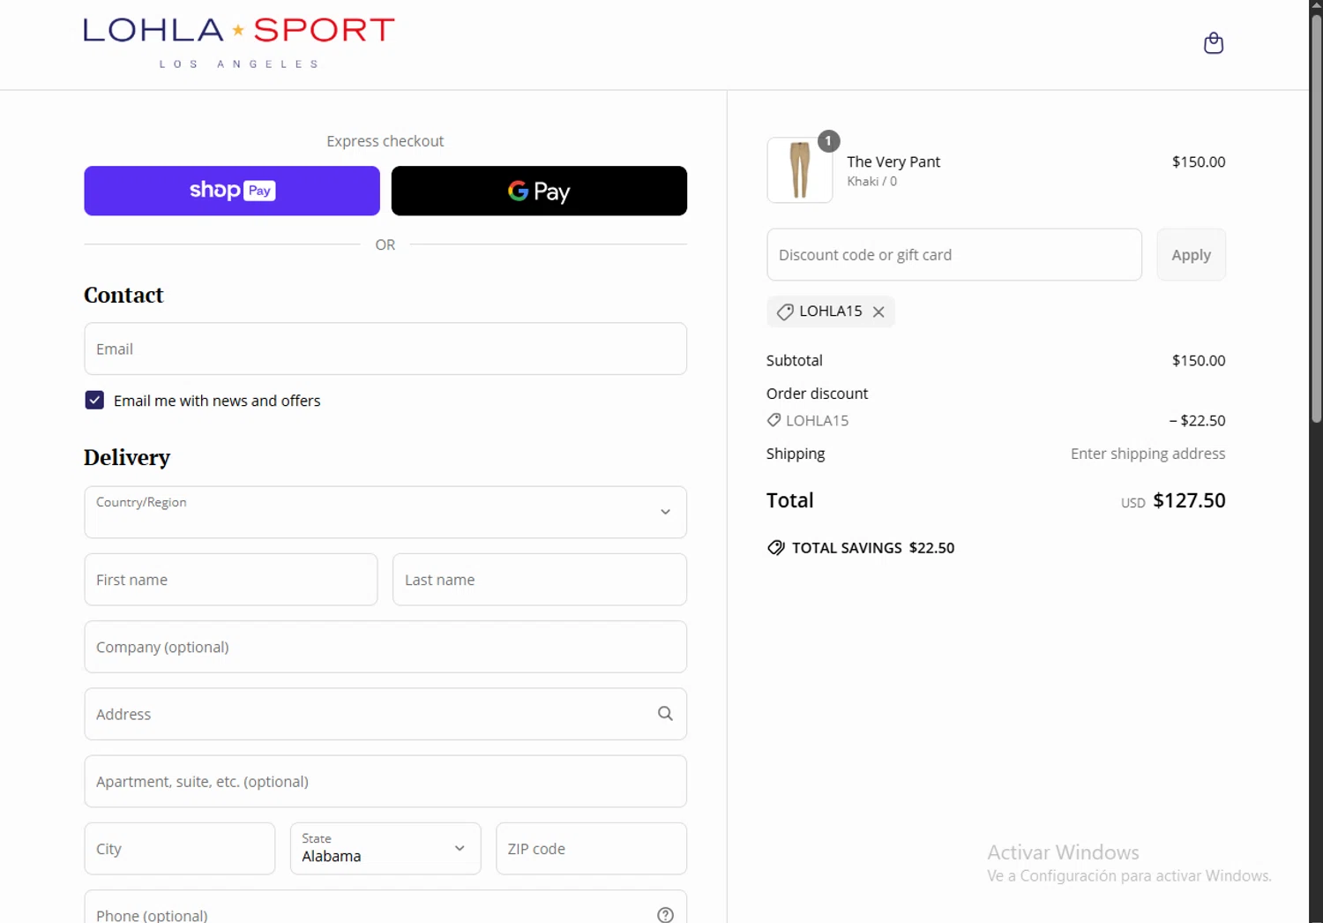Screen dimensions: 1323x923
Task: Remove the LOHLA15 discount code
Action: [878, 311]
